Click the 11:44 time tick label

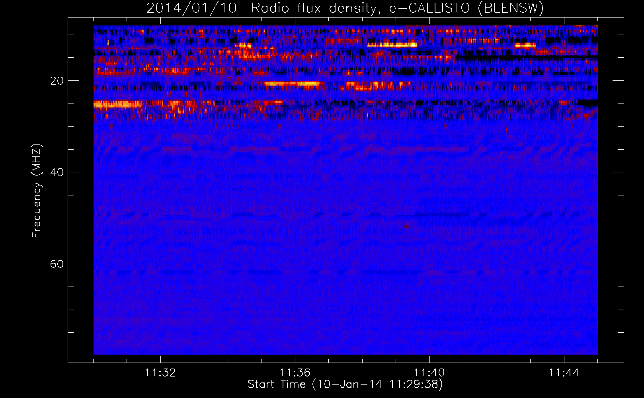tap(564, 373)
